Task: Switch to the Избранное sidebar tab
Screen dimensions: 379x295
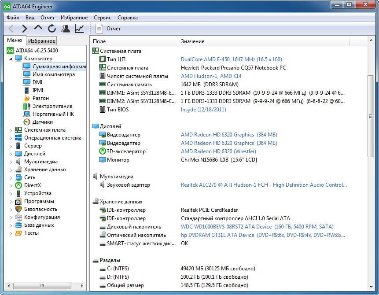Action: (41, 41)
